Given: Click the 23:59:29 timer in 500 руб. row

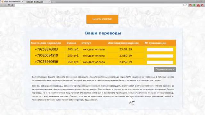Looking at the screenshot, I should pyautogui.click(x=126, y=49).
